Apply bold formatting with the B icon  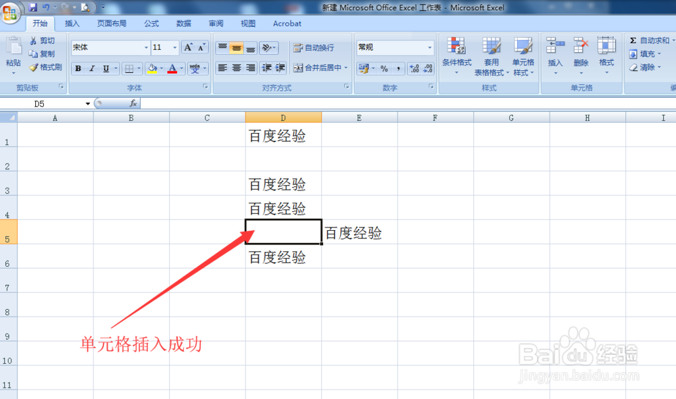click(78, 68)
